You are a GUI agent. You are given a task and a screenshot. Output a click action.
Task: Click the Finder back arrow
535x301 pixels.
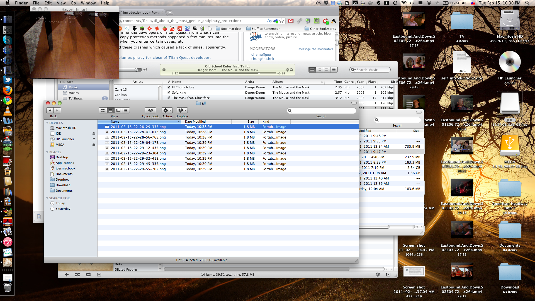pos(50,110)
